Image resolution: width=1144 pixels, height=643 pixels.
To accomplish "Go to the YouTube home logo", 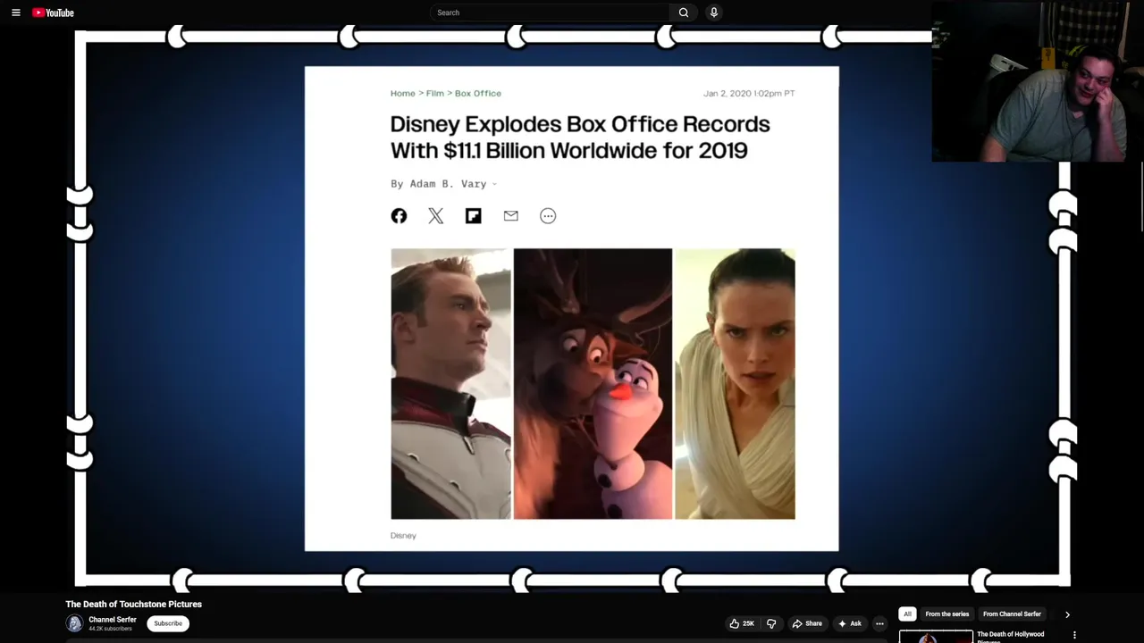I will pos(53,13).
